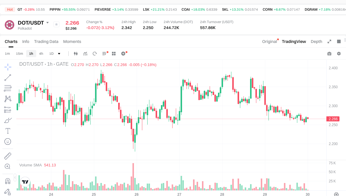This screenshot has height=196, width=346.
Task: Pick the ruler measure tool
Action: (8, 156)
